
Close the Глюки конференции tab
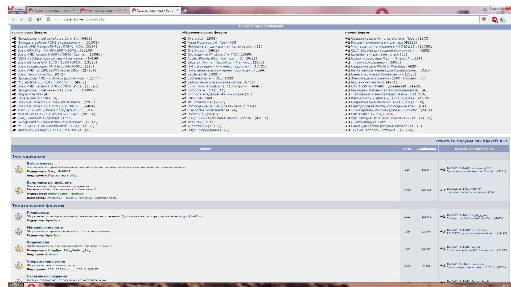point(126,11)
